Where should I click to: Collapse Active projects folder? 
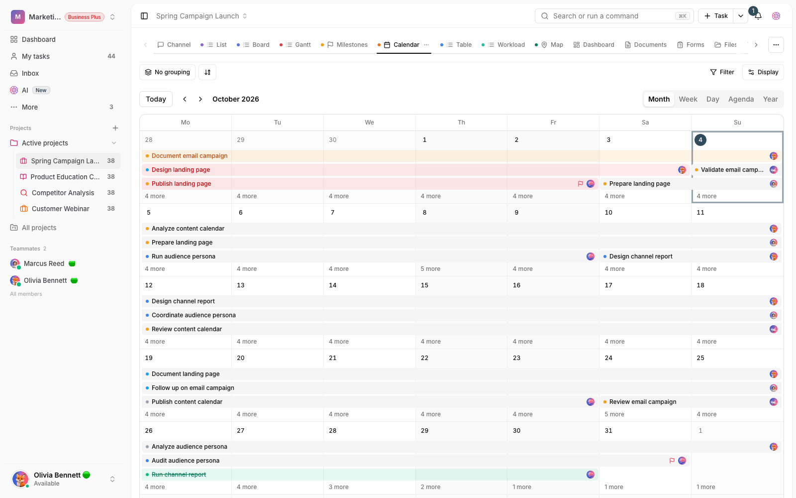114,143
